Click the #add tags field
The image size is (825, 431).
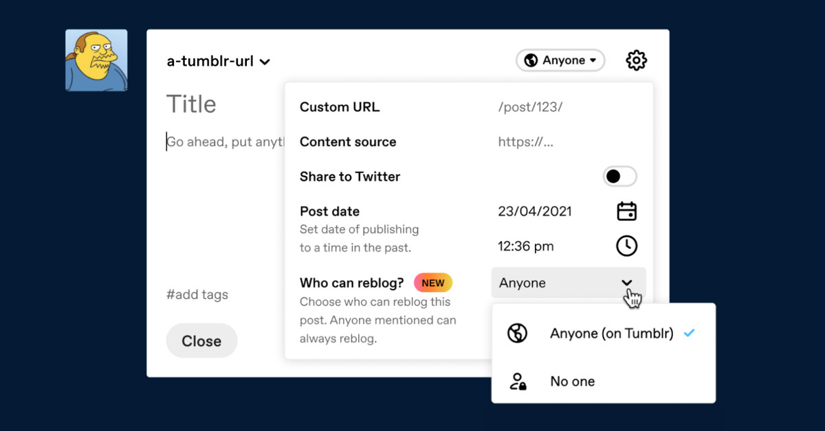tap(197, 295)
